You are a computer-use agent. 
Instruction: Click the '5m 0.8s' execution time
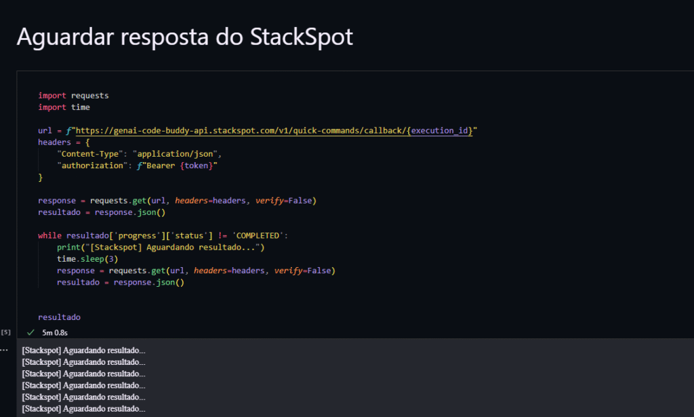pos(55,332)
